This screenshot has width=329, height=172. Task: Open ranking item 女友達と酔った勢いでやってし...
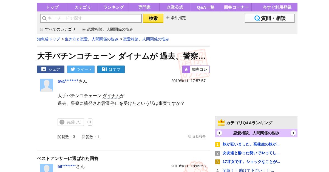[x=251, y=153]
